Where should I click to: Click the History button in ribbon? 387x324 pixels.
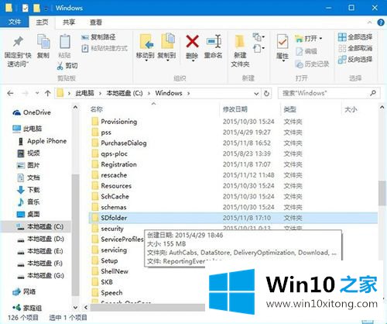[312, 64]
